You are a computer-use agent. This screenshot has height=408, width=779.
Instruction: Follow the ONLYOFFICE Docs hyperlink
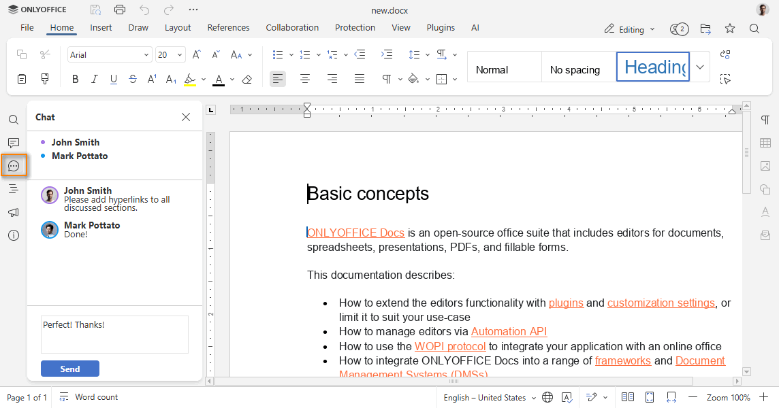pos(355,233)
